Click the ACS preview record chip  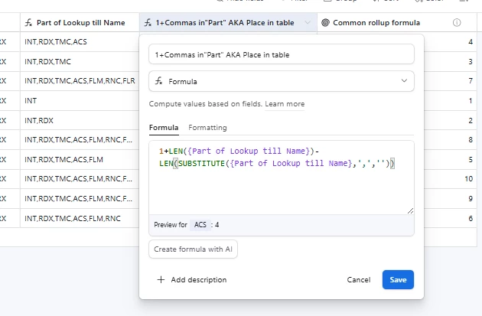click(x=200, y=225)
